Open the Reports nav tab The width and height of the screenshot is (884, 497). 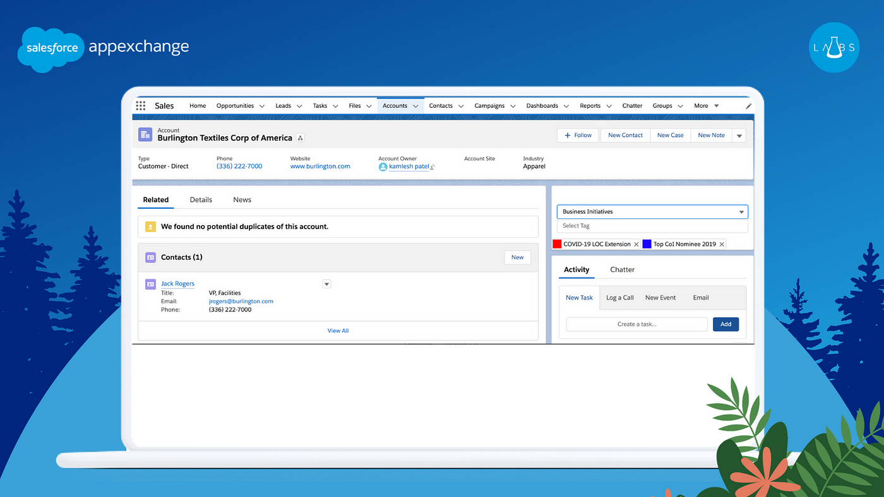click(x=590, y=106)
